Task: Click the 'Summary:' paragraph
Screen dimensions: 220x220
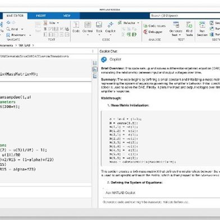Action: (161, 85)
